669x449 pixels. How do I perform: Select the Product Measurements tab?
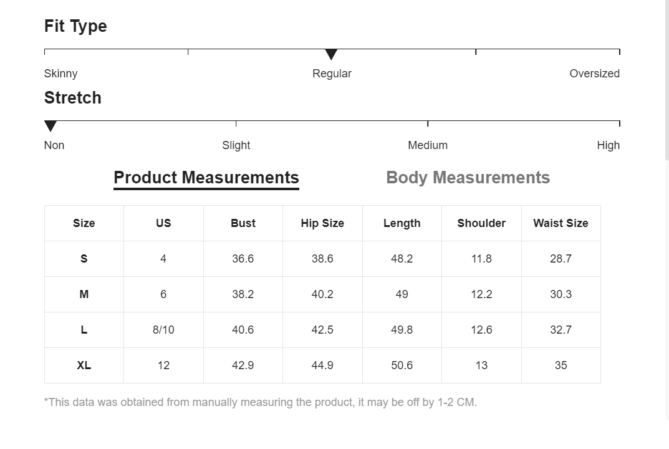[206, 178]
